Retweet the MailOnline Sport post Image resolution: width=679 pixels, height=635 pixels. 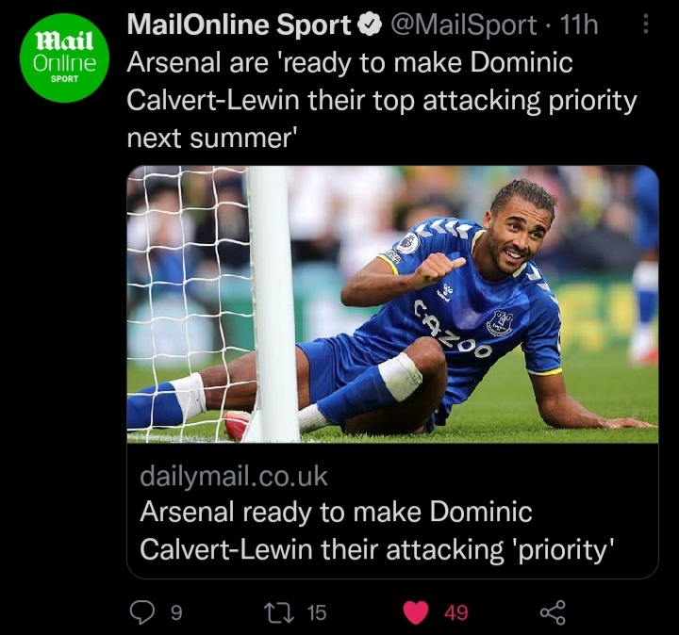click(x=279, y=612)
